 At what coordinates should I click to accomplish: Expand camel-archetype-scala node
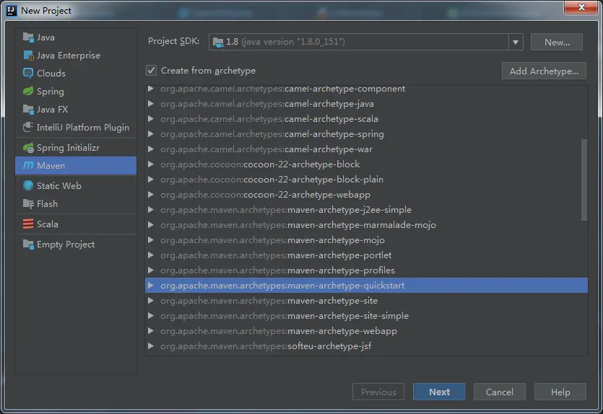click(151, 119)
